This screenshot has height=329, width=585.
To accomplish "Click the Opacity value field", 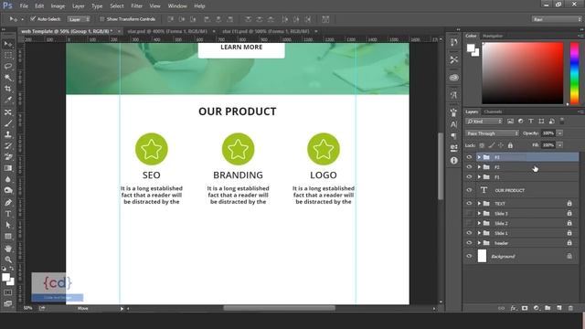I will click(x=548, y=133).
